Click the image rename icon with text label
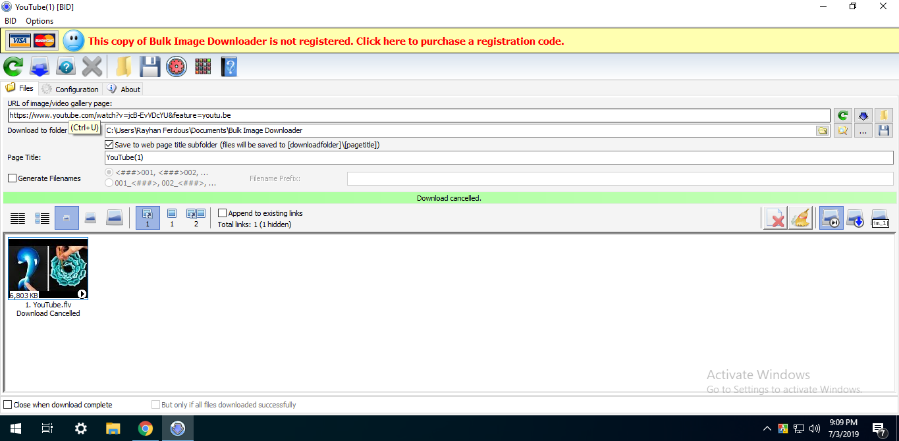This screenshot has width=899, height=441. pyautogui.click(x=880, y=218)
